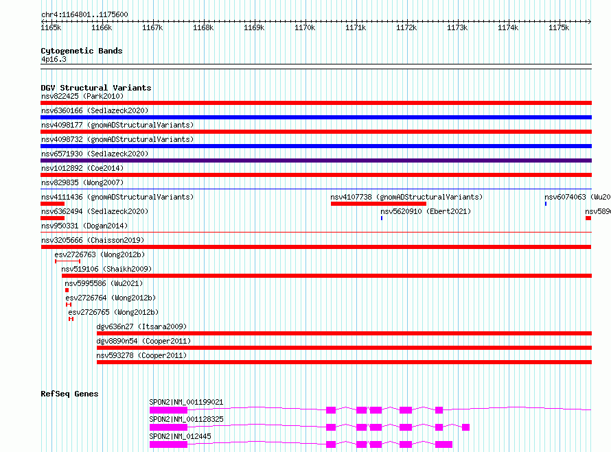Click the 1170k ruler tick label

[x=305, y=27]
